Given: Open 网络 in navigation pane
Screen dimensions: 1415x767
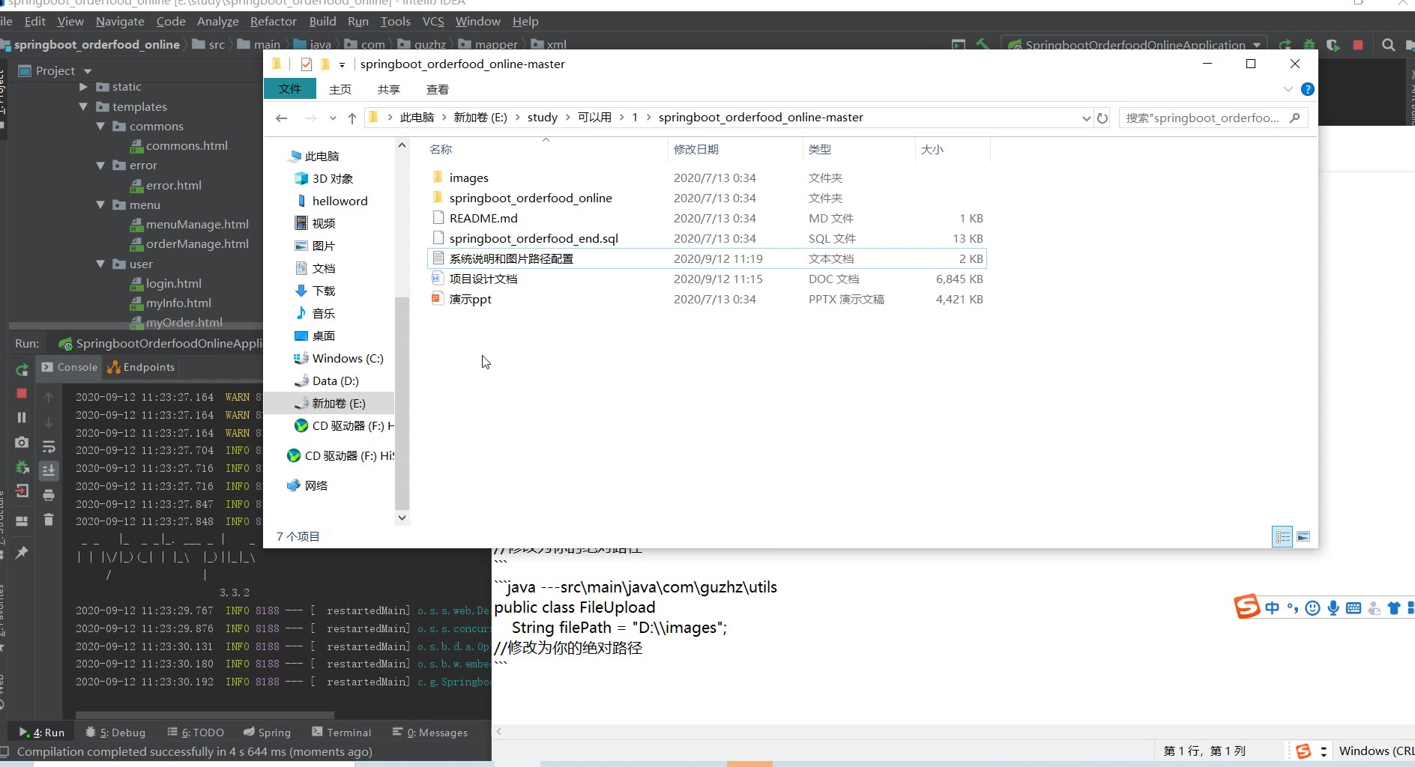Looking at the screenshot, I should coord(316,485).
